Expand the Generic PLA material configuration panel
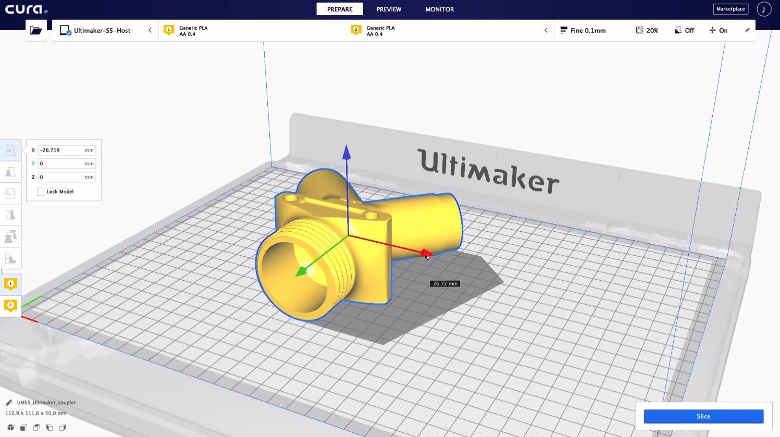780x437 pixels. (x=354, y=31)
